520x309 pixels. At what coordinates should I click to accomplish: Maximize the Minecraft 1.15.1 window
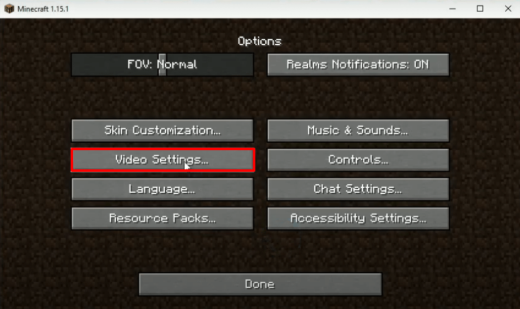[480, 9]
